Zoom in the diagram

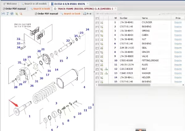point(16,14)
